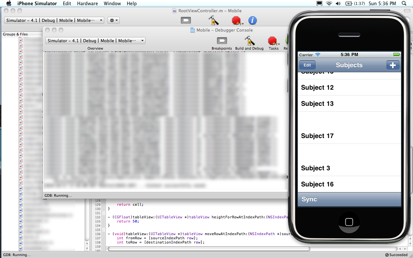Click the breakpoints icon in the RootViewController.m window toolbar
413x258 pixels.
pyautogui.click(x=186, y=21)
